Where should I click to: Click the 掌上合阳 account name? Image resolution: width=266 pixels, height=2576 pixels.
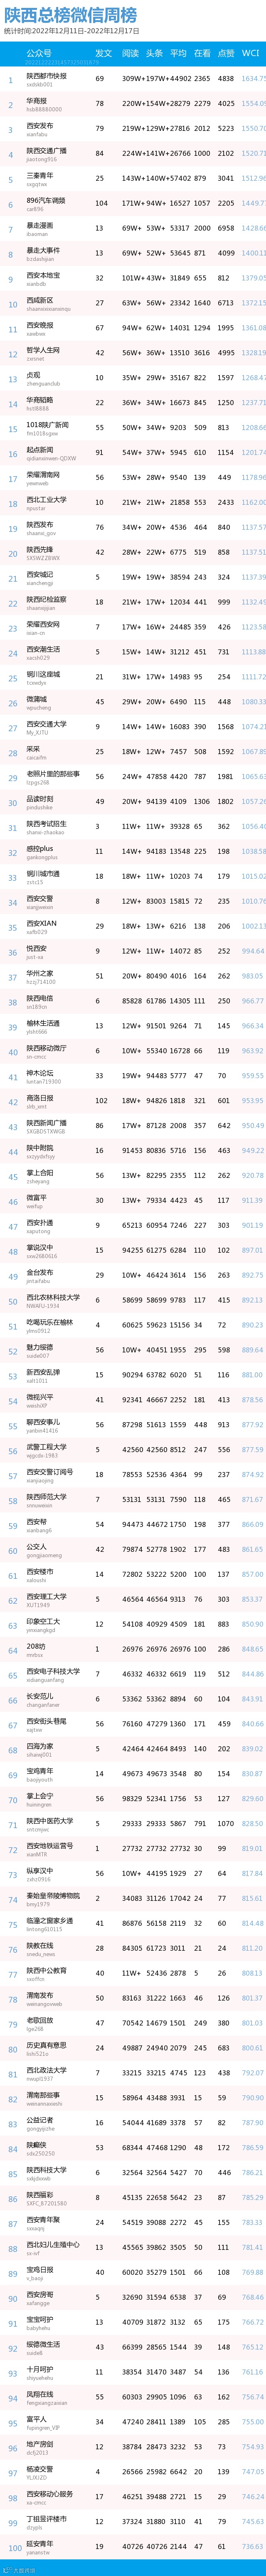[40, 1173]
